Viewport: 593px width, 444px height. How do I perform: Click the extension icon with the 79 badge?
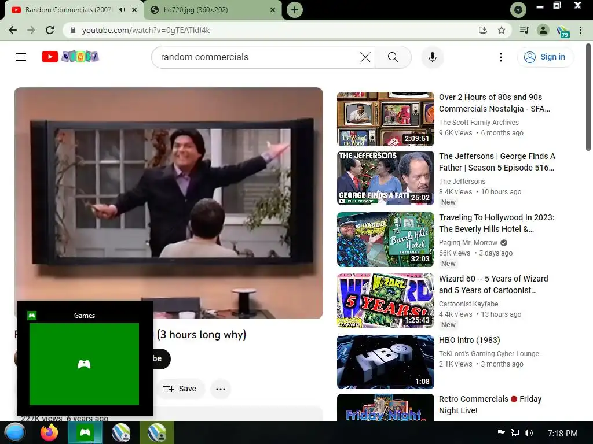tap(563, 31)
